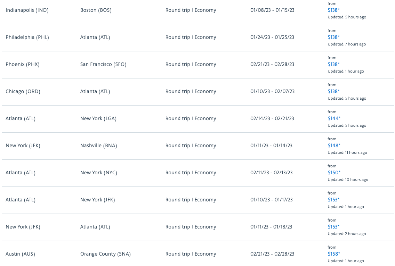
Task: Open the $153 New York (JFK) to Atlanta fare
Action: (333, 227)
